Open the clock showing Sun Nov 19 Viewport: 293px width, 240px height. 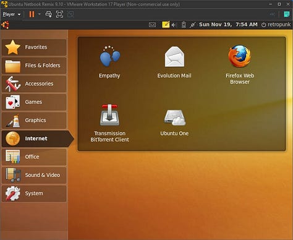[228, 25]
